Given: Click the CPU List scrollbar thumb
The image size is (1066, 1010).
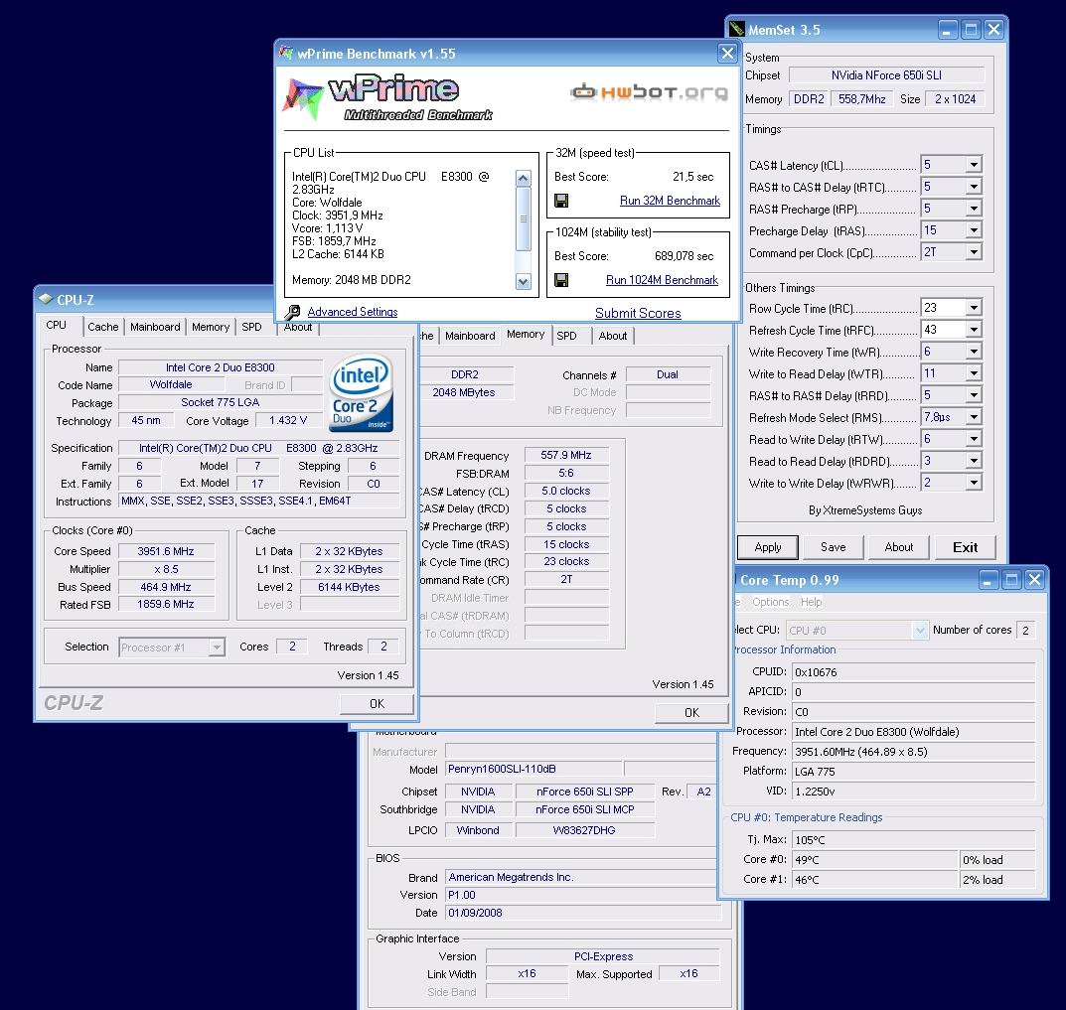Looking at the screenshot, I should [x=523, y=218].
